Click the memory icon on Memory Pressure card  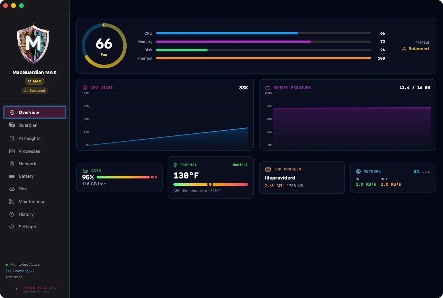268,88
